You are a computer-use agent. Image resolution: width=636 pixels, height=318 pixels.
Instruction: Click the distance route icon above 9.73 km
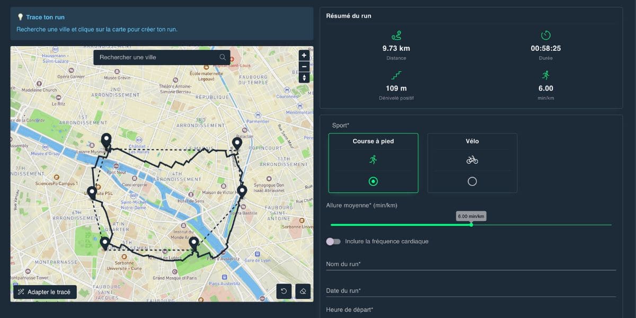point(396,36)
